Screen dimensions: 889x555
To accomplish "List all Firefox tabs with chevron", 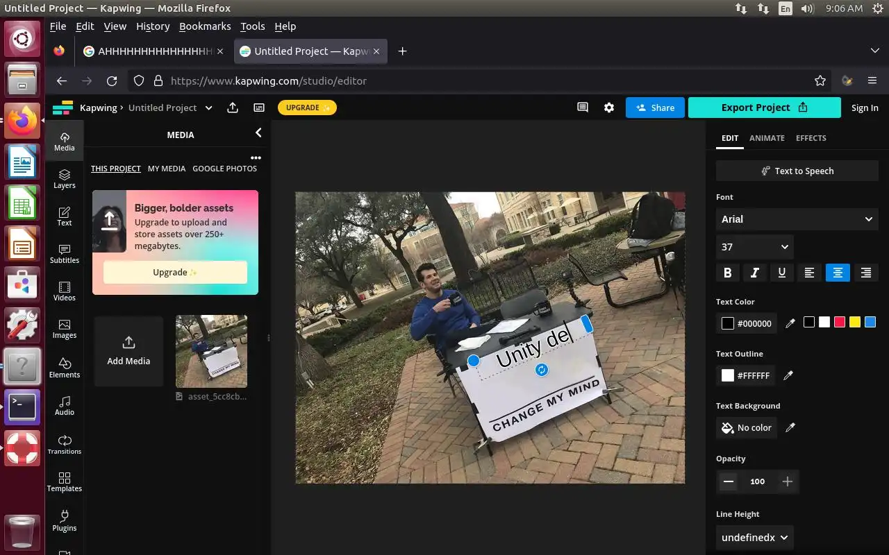I will (874, 51).
